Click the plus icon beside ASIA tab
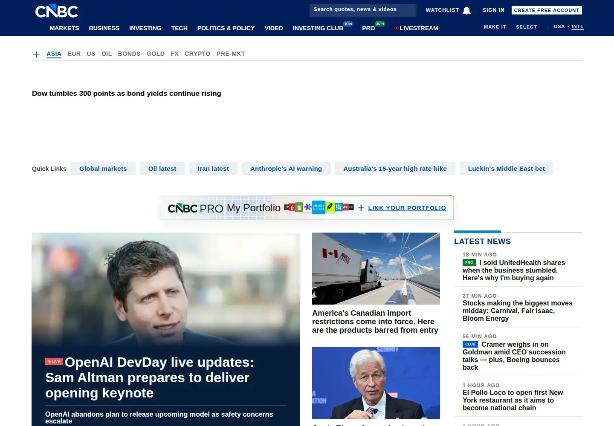The image size is (614, 426). point(36,54)
